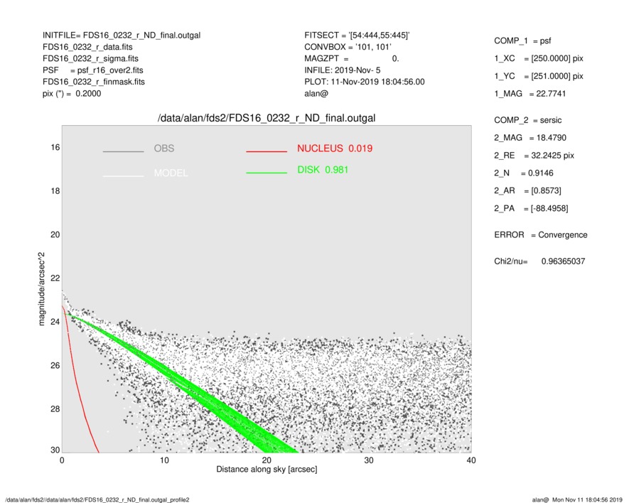629x503 pixels.
Task: Click the DISK 0.981 legend label
Action: tap(323, 170)
